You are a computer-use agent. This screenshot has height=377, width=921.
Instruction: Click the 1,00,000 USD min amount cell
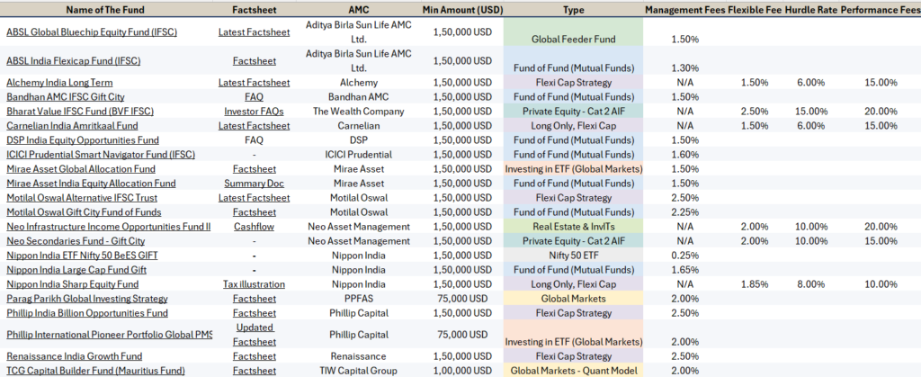(462, 371)
